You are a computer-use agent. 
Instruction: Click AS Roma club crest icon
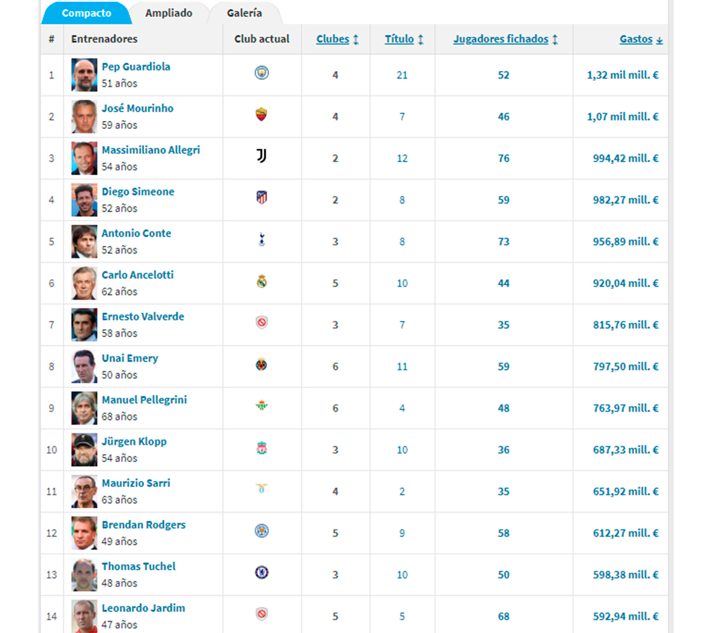click(261, 115)
